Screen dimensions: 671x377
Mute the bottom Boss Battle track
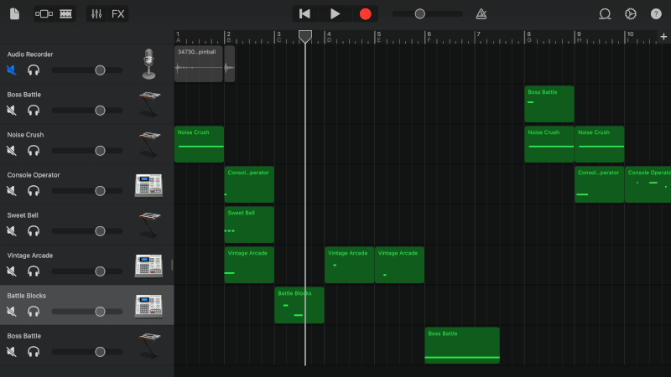point(12,351)
